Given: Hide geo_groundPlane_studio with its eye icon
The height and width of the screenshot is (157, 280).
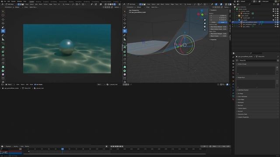Looking at the screenshot, I should tap(275, 22).
